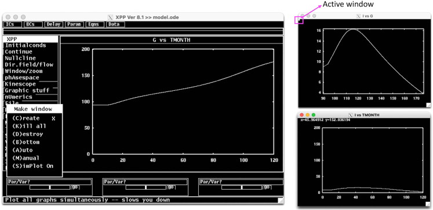The height and width of the screenshot is (210, 433).
Task: Click the active-window marker in I vs G
Action: pyautogui.click(x=299, y=20)
